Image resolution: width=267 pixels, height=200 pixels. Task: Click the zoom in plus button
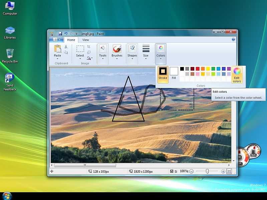point(223,171)
